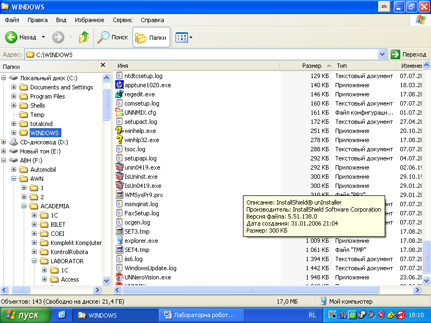Image resolution: width=431 pixels, height=323 pixels.
Task: Select the totalcmd folder in tree
Action: click(x=41, y=124)
